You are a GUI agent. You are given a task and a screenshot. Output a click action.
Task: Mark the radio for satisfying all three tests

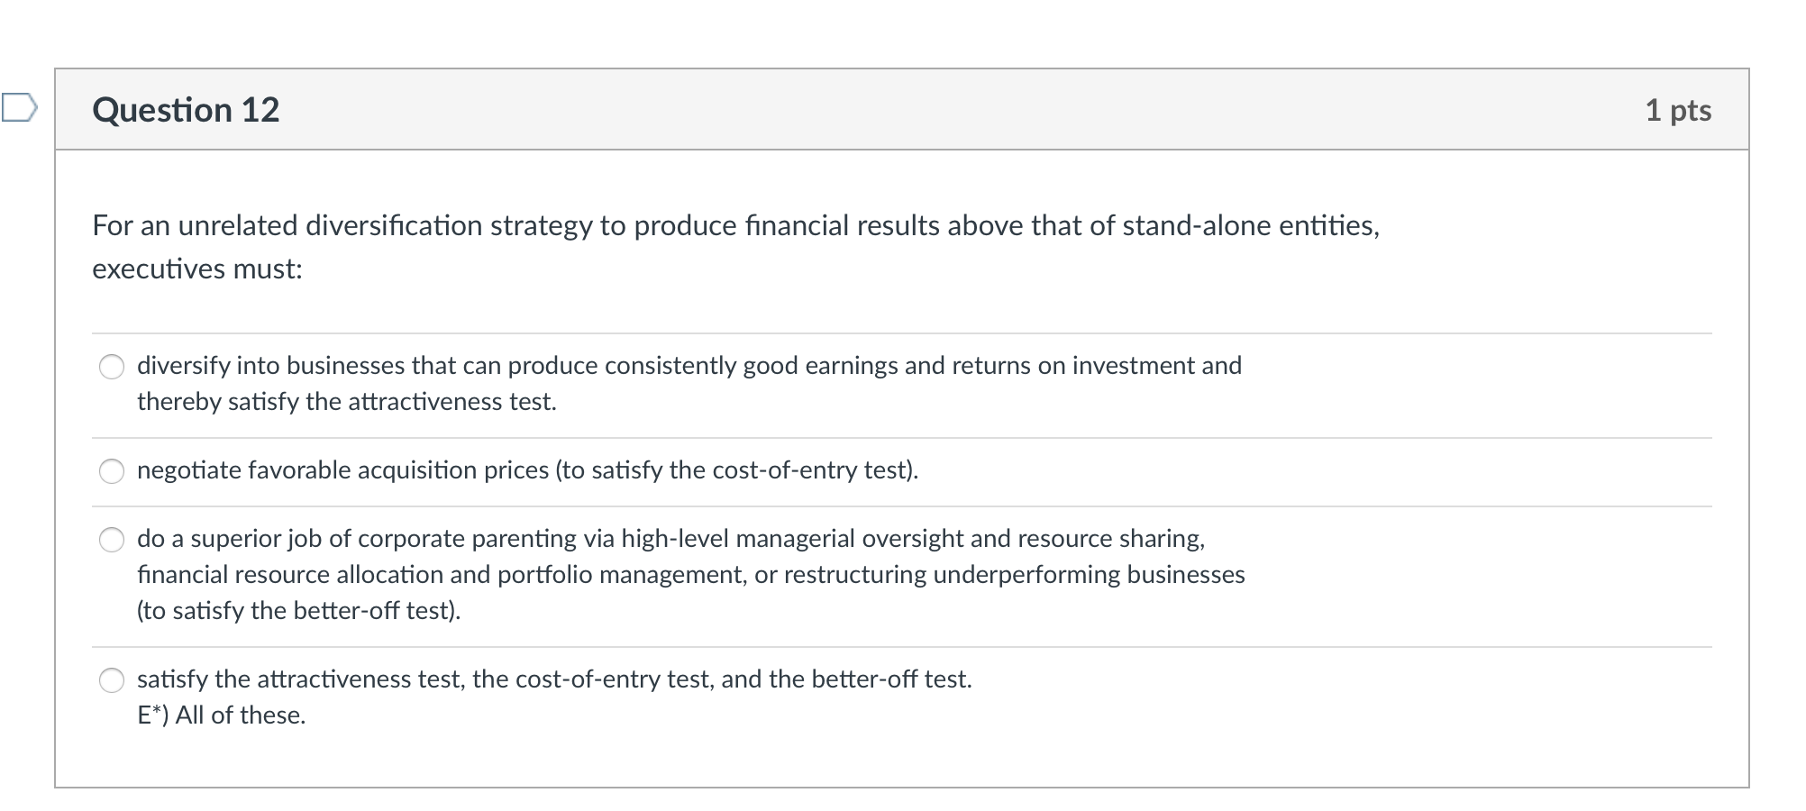point(112,680)
